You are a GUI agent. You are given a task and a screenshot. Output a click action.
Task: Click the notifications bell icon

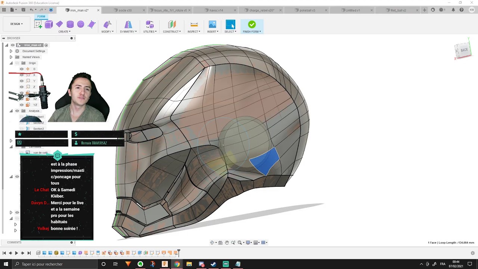click(453, 10)
